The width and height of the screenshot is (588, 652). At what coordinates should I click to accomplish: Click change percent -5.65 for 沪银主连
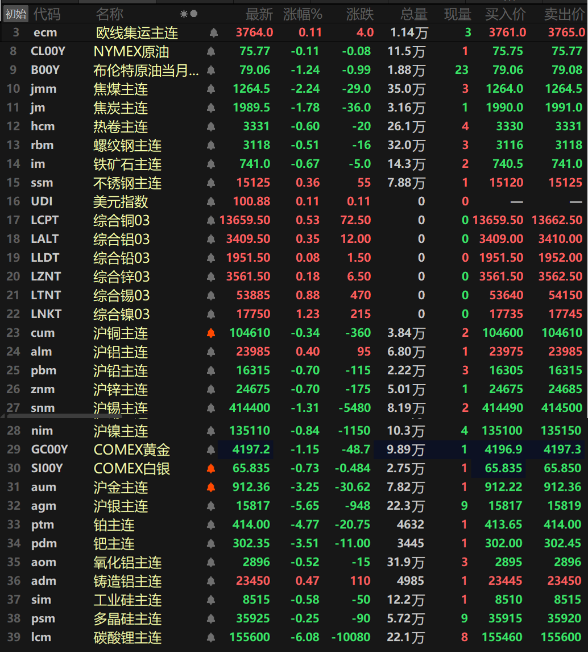[x=305, y=506]
